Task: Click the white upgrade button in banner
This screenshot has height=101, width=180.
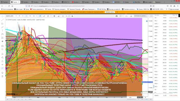Action: [110, 12]
